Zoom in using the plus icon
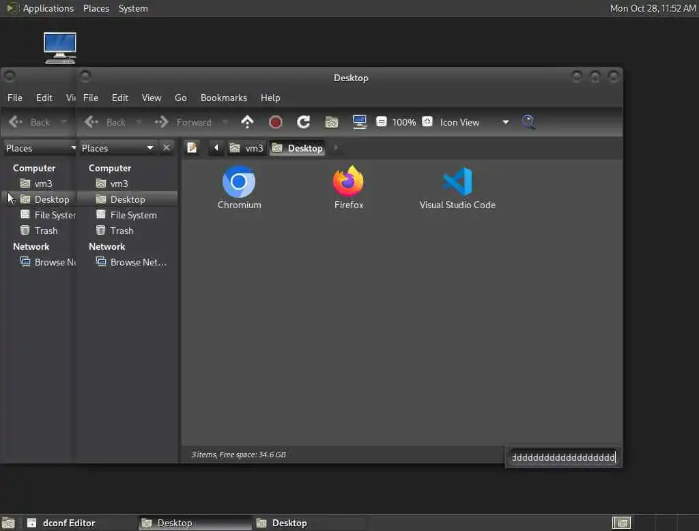Viewport: 699px width, 531px height. coord(427,121)
